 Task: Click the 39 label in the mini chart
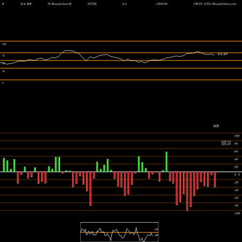(156, 235)
